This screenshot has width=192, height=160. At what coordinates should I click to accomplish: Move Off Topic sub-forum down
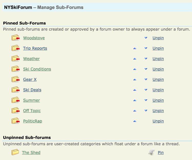[x=146, y=111]
